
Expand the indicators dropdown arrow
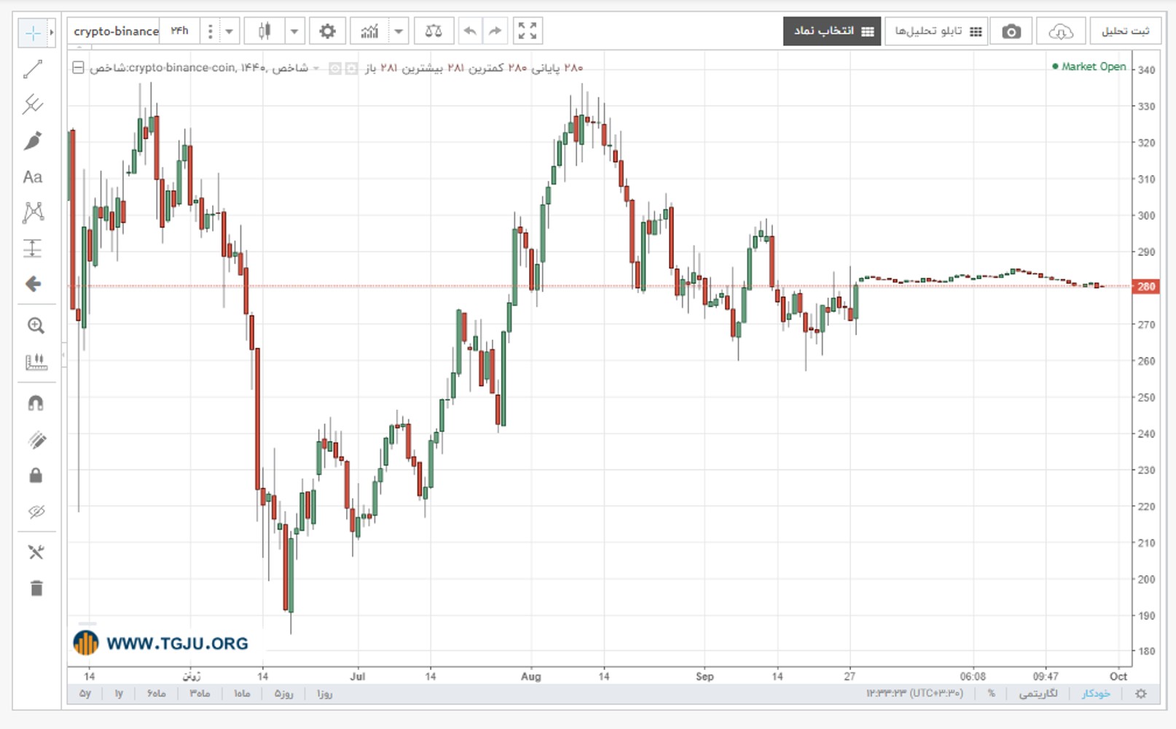[399, 31]
